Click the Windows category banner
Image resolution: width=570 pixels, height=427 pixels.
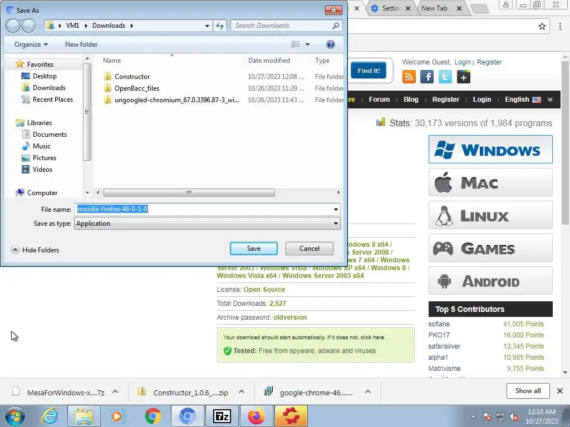click(490, 149)
